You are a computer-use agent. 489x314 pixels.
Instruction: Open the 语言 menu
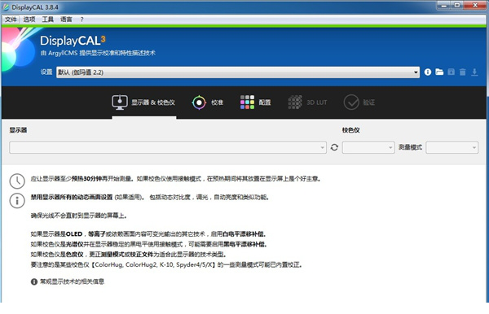pos(66,20)
